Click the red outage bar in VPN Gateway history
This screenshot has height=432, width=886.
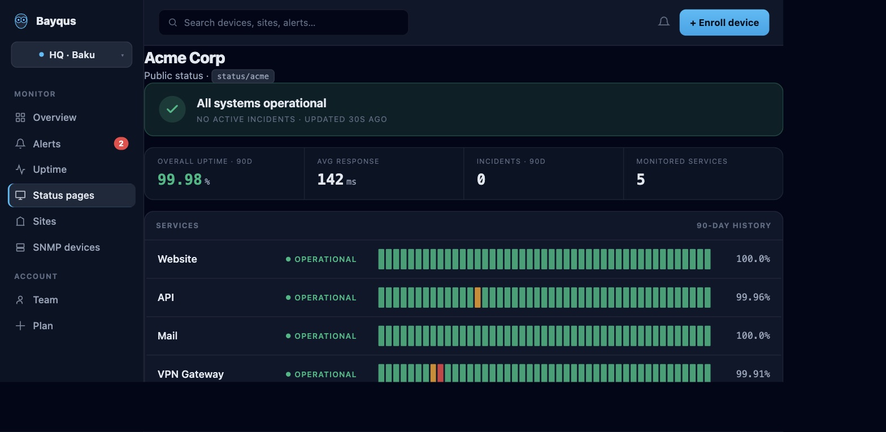441,373
